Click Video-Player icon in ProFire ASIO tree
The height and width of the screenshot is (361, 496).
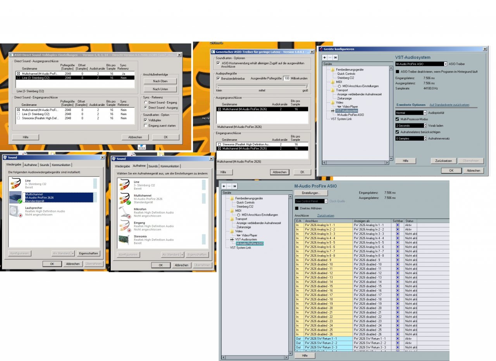click(239, 235)
